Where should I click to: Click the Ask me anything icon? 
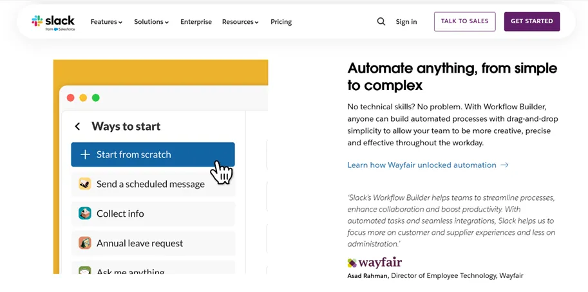[85, 271]
